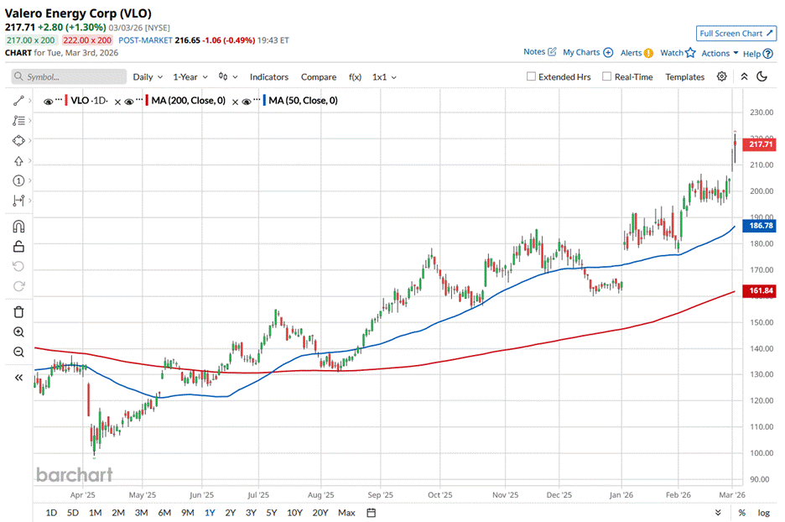Zoom in using the magnifier plus icon
Viewport: 785px width, 522px height.
(18, 332)
